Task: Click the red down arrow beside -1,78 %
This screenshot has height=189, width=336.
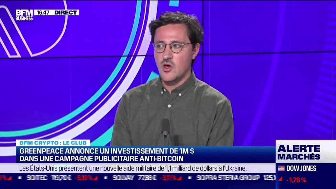Action: click(x=280, y=179)
